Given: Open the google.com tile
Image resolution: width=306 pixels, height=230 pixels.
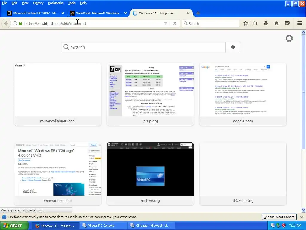Looking at the screenshot, I should (x=243, y=94).
